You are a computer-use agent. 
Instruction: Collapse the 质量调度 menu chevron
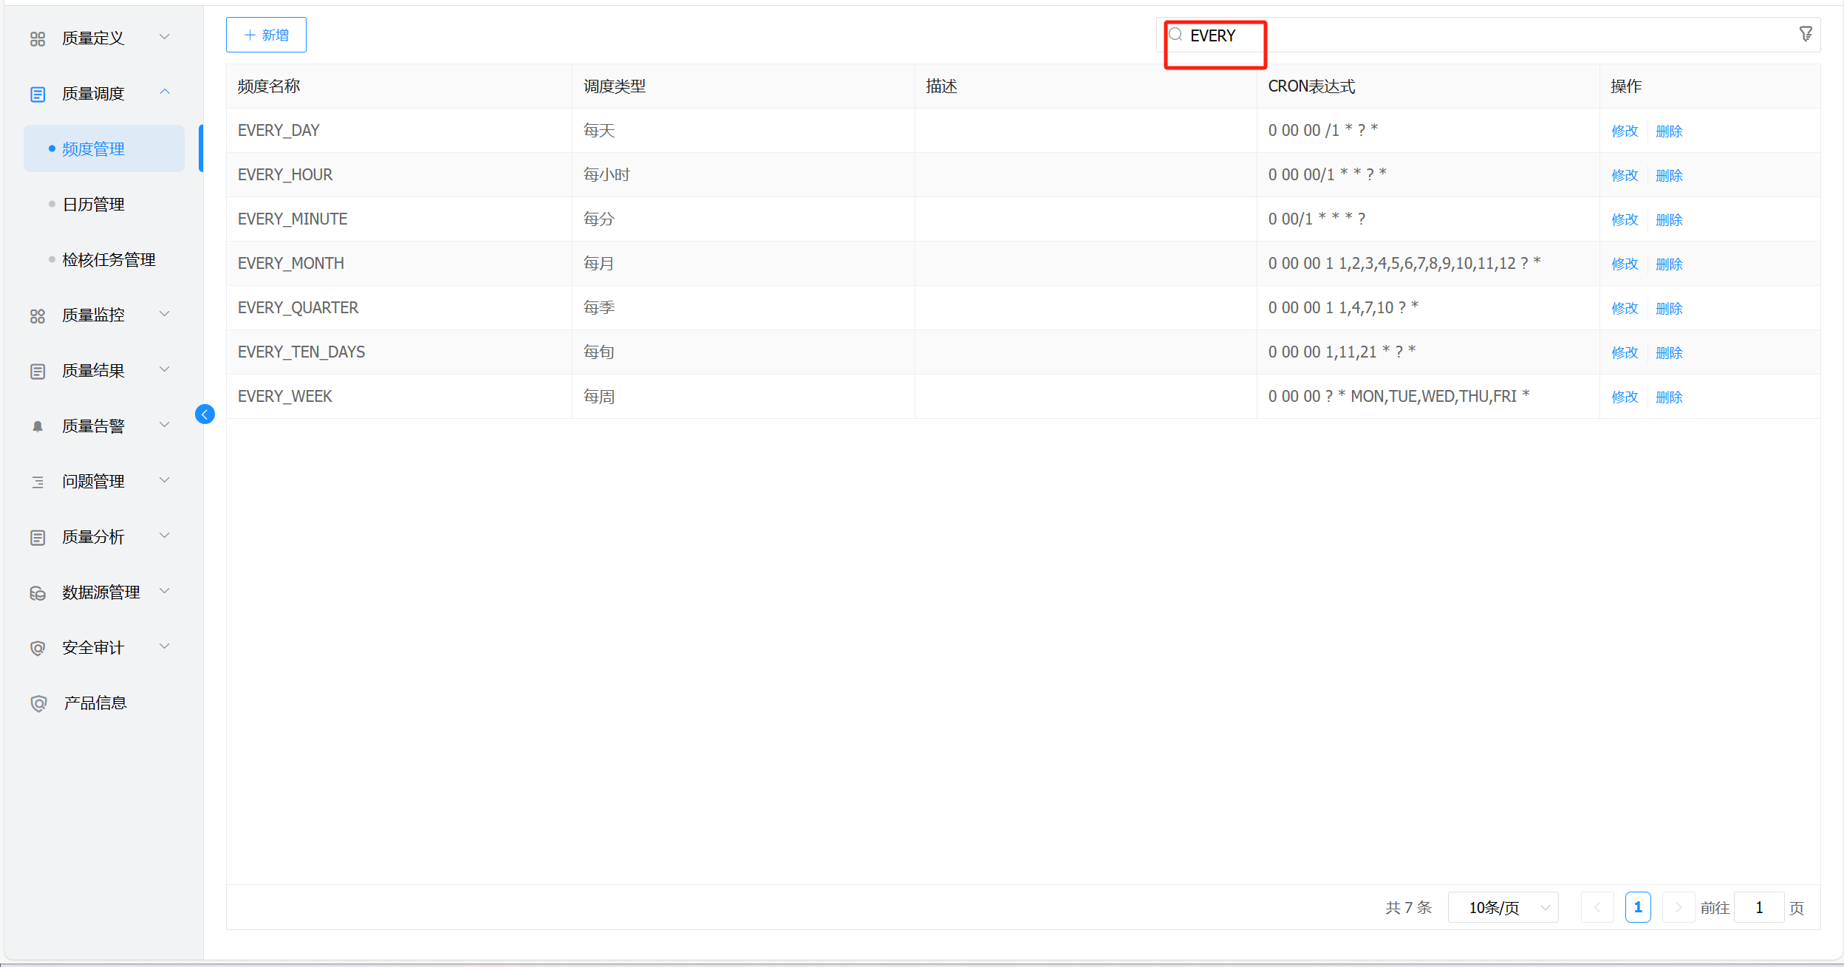(x=165, y=92)
